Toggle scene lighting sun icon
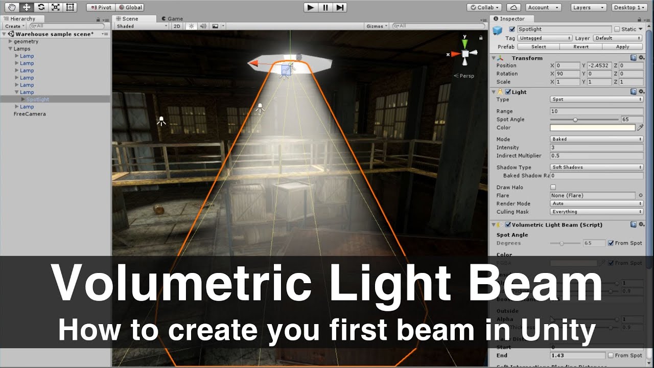654x368 pixels. coord(192,26)
